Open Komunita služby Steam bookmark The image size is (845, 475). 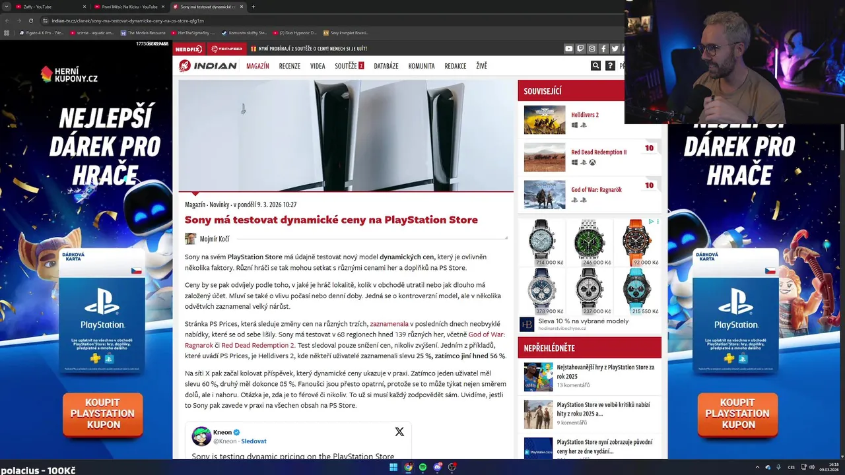click(244, 32)
